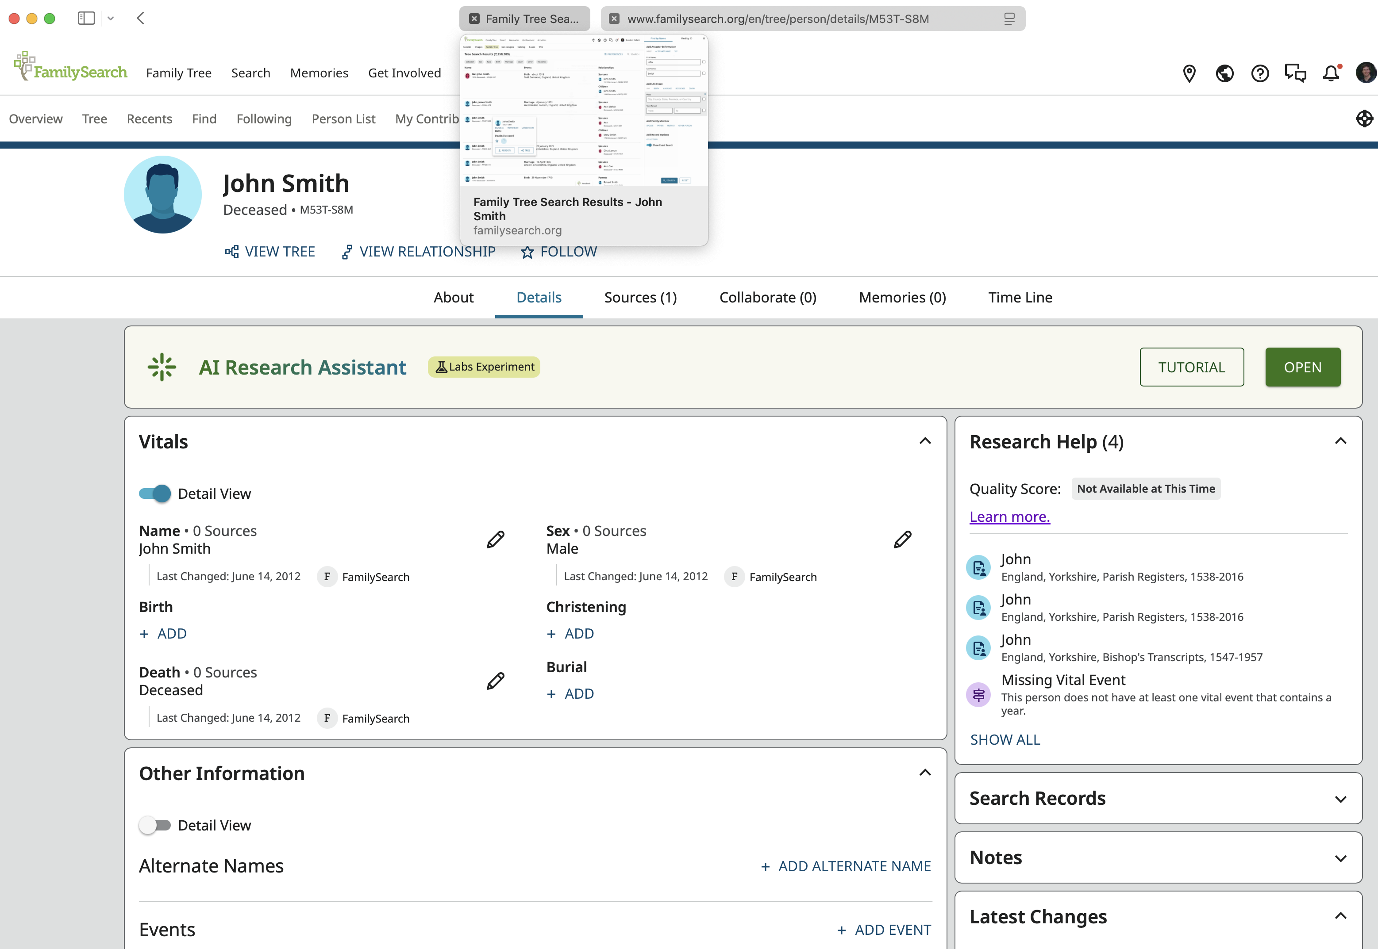The image size is (1378, 949).
Task: Open the user profile avatar
Action: (x=1366, y=73)
